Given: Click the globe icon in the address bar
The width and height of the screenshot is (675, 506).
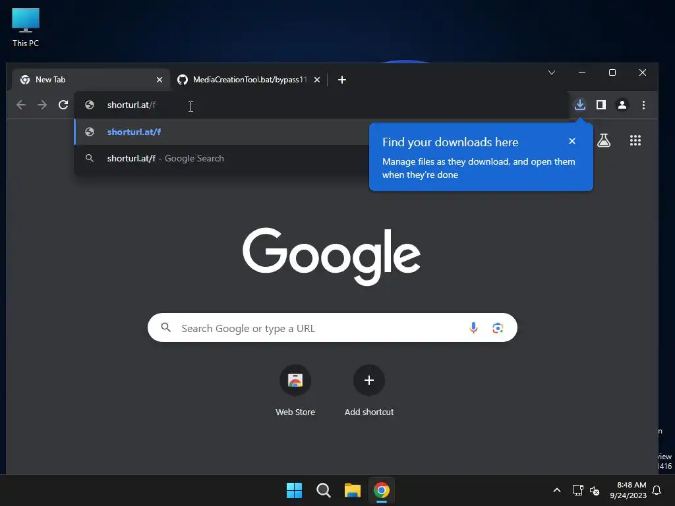Looking at the screenshot, I should 90,105.
